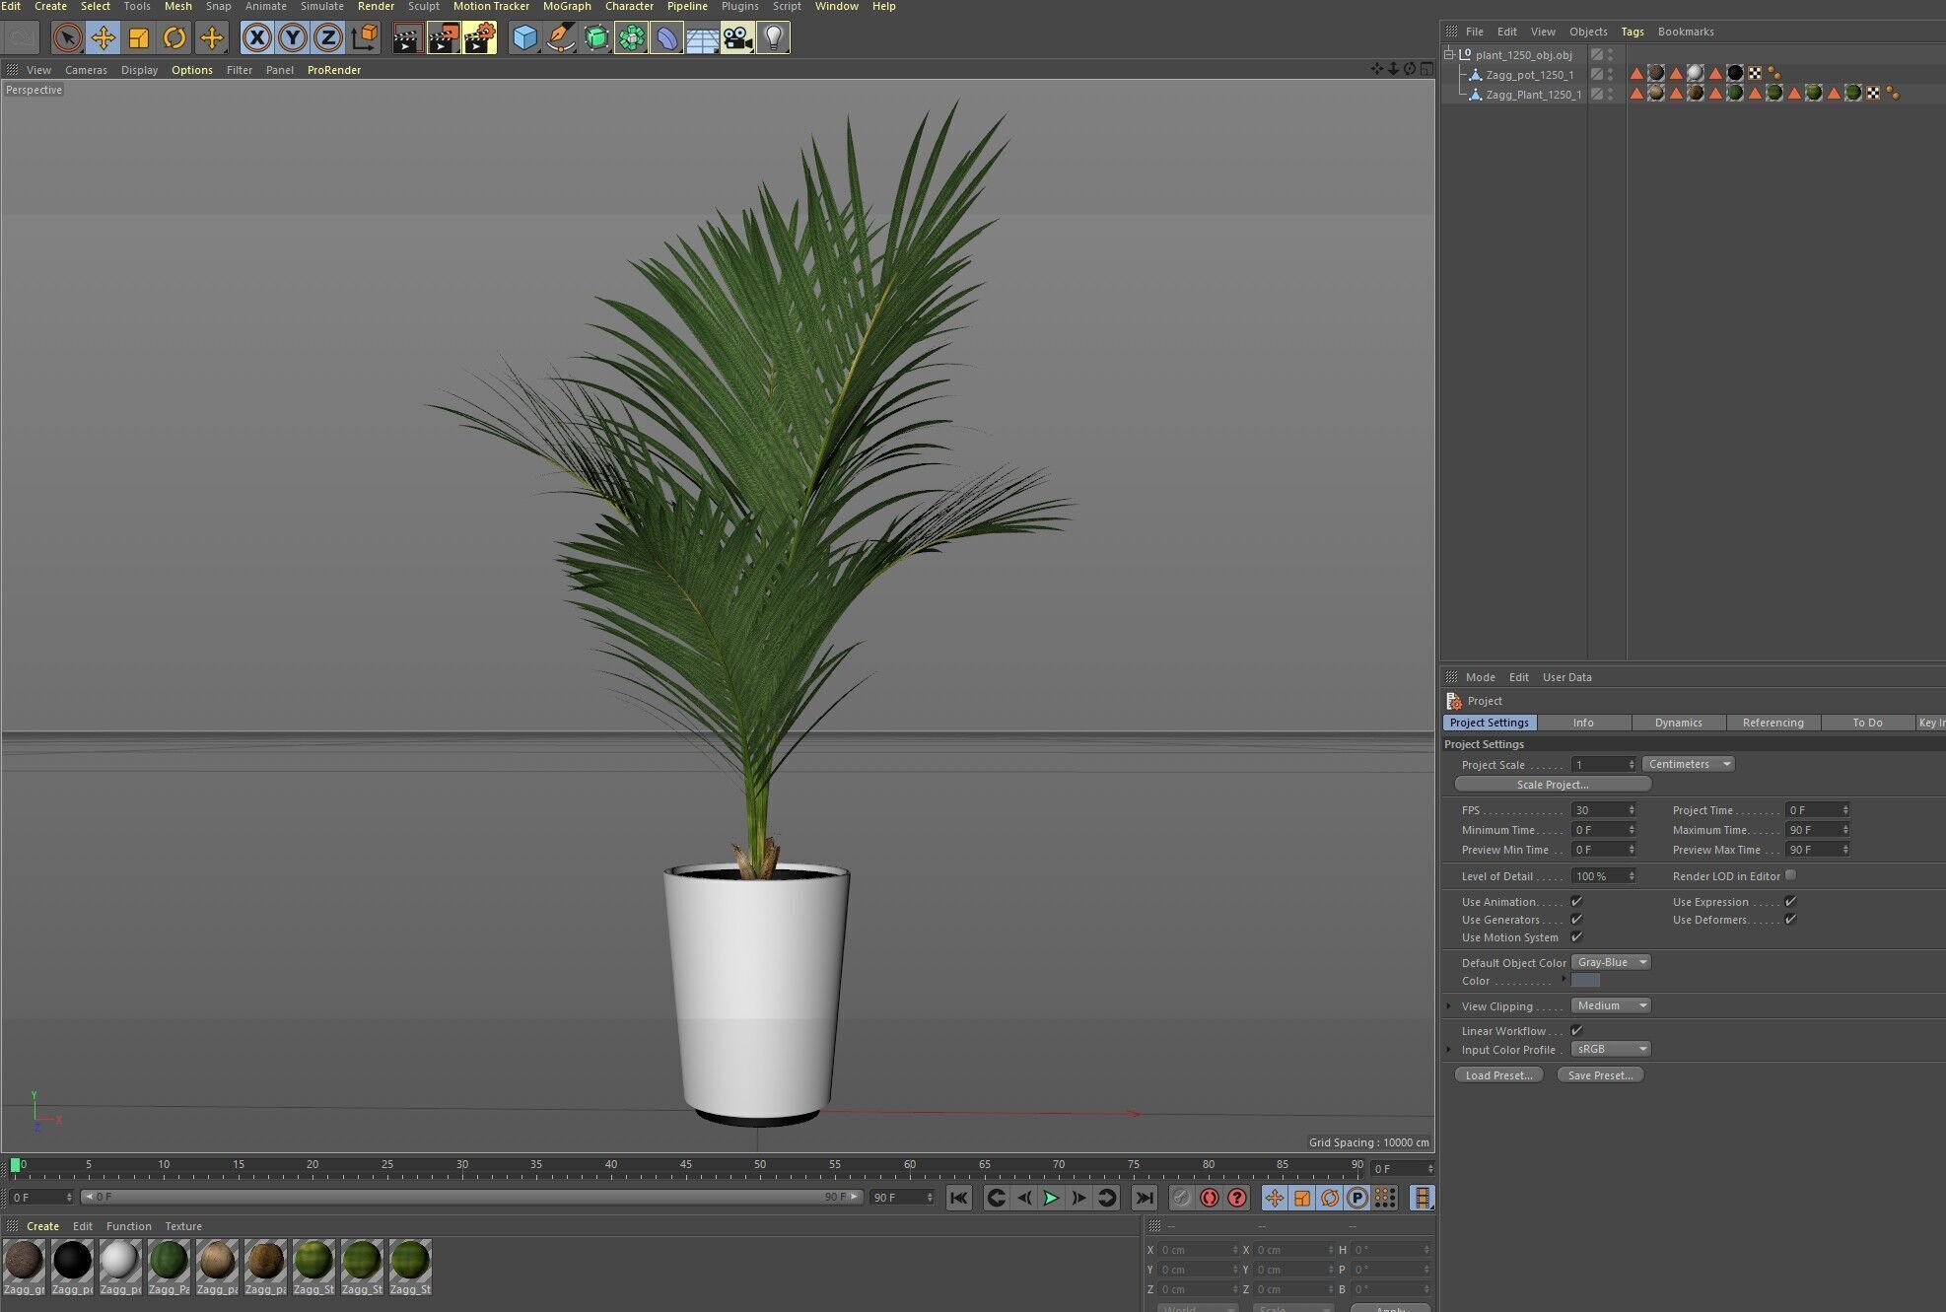The height and width of the screenshot is (1312, 1946).
Task: Click the FPS value stepper arrows
Action: [x=1632, y=810]
